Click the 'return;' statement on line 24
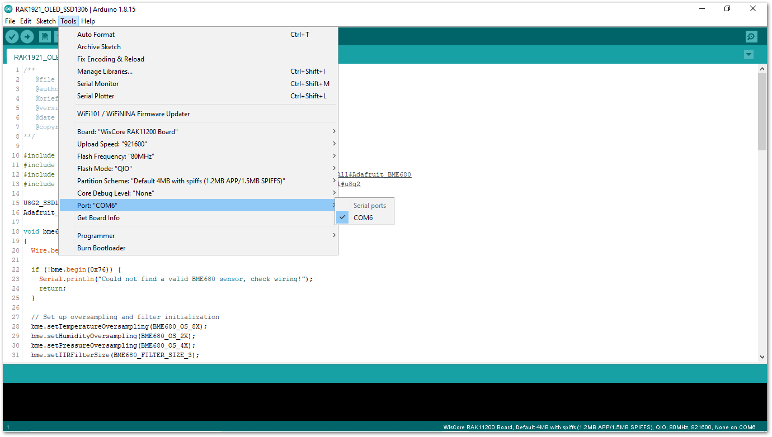Screen dimensions: 772x437 click(52, 288)
